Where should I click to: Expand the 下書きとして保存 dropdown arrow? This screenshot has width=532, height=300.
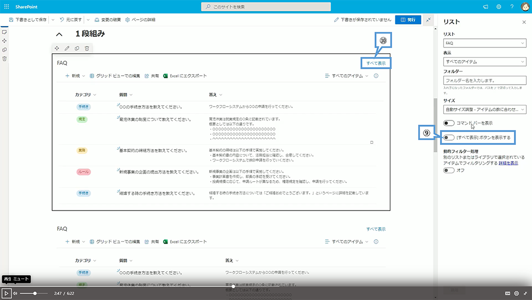click(x=53, y=20)
